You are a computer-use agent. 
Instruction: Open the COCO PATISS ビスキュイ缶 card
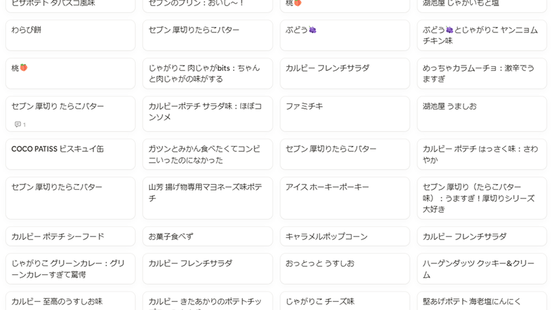tap(70, 155)
